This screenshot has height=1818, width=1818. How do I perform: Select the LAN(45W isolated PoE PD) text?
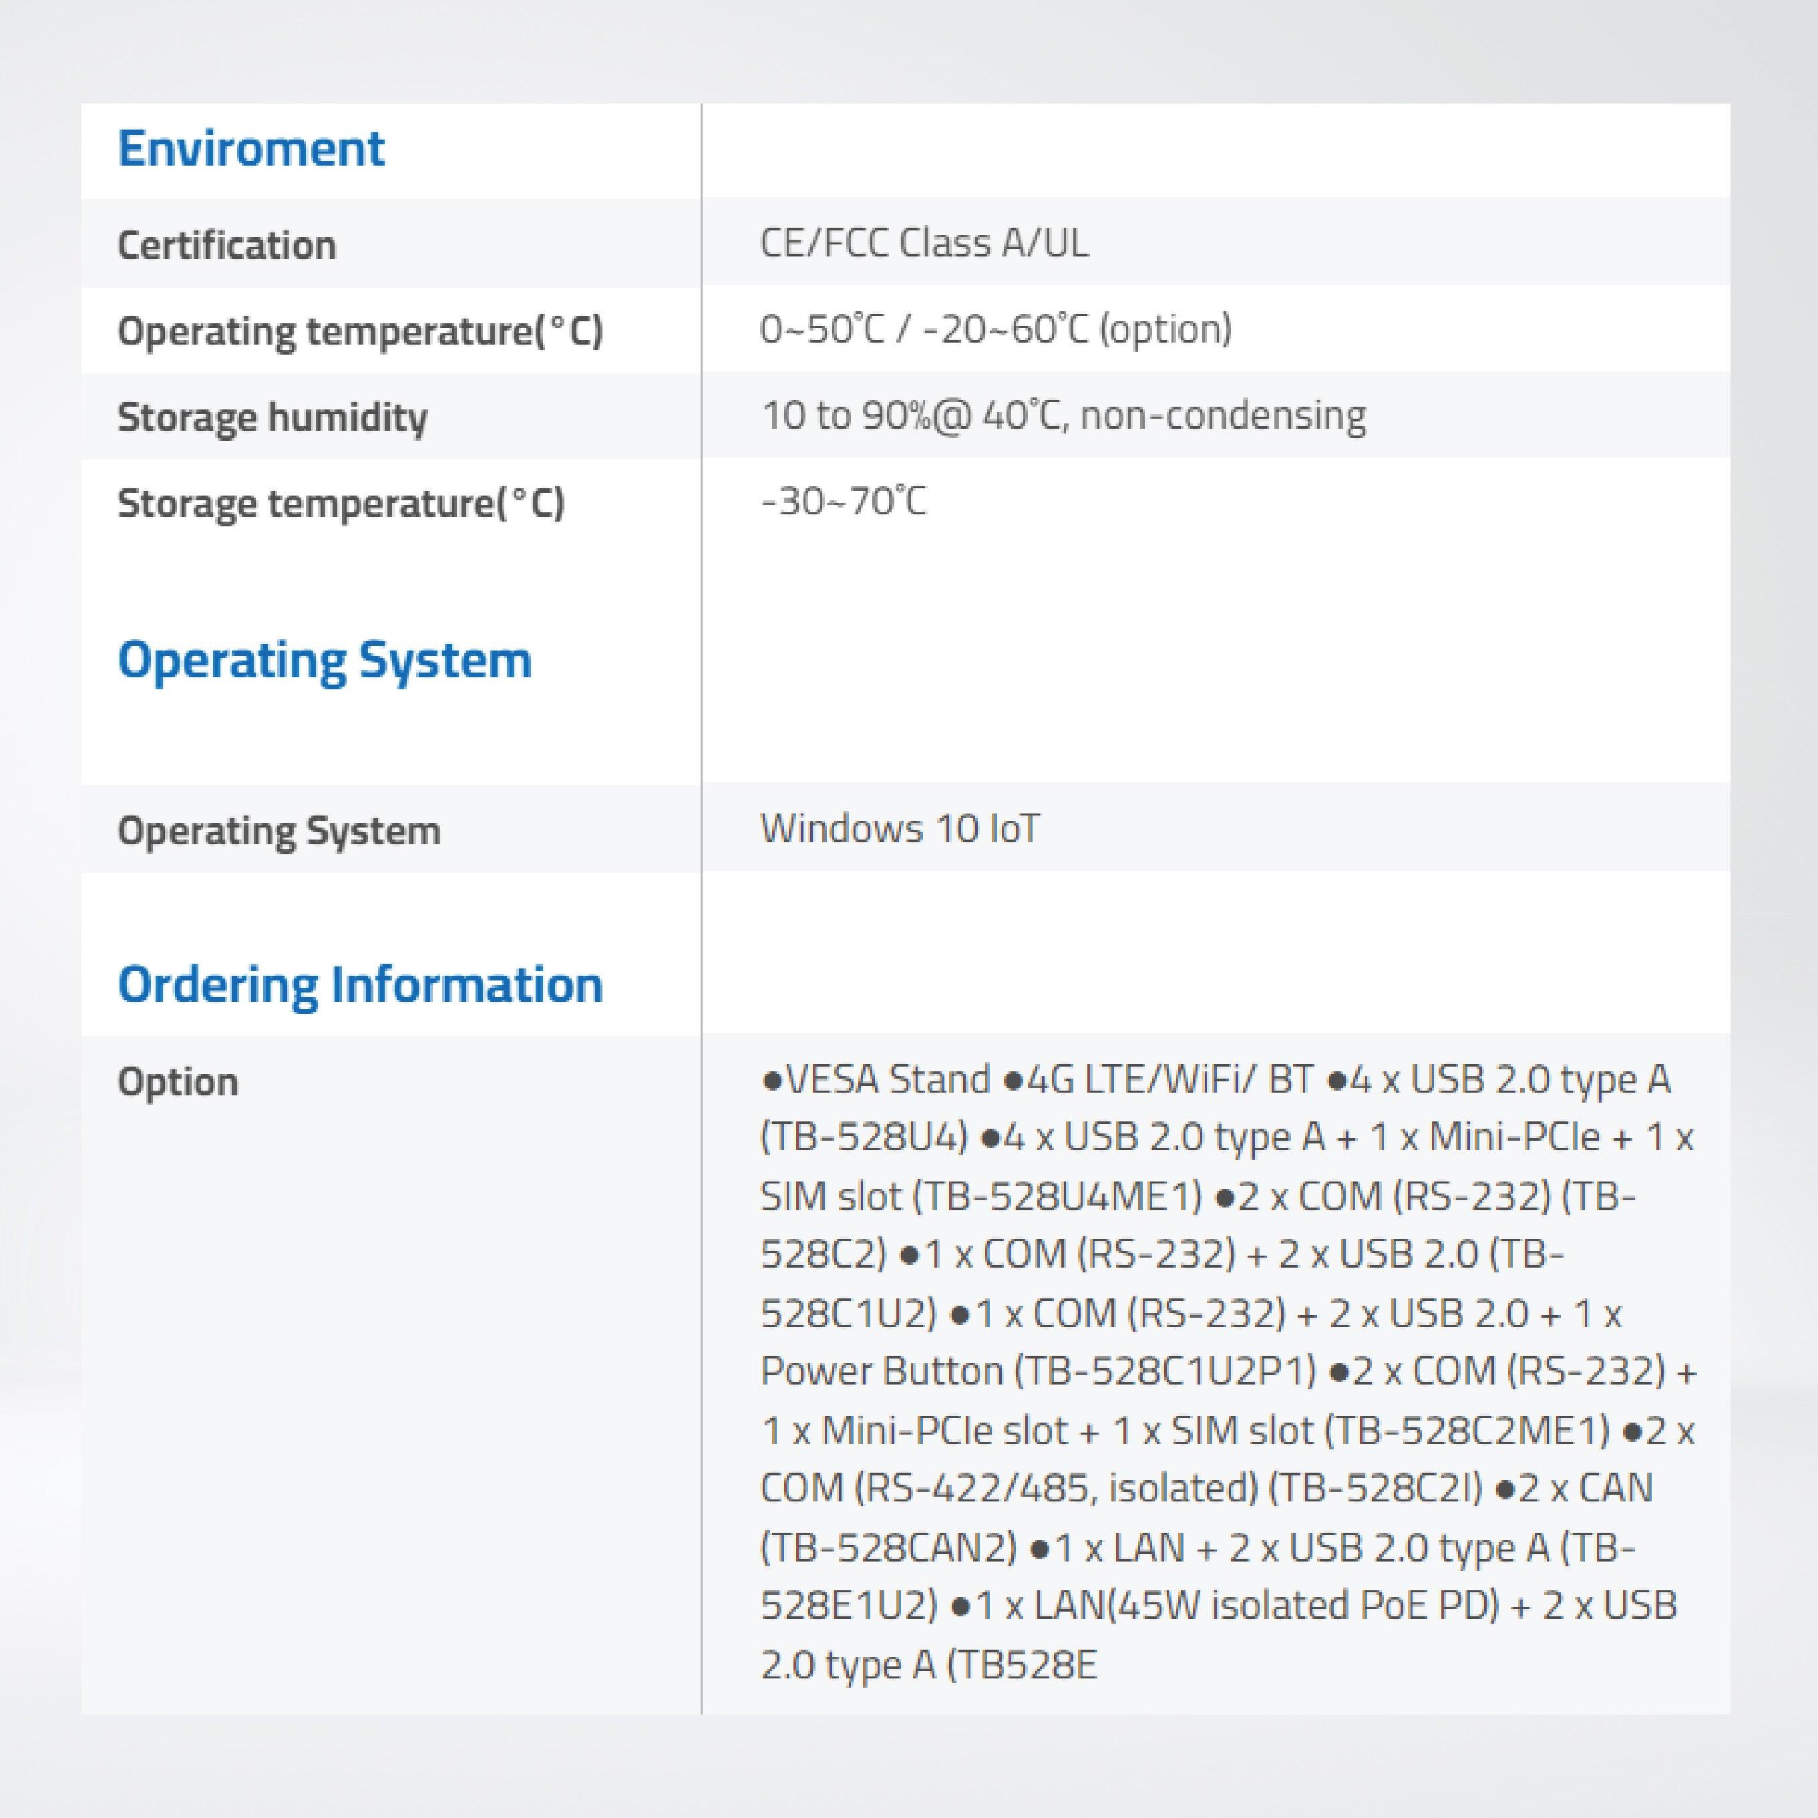(x=1265, y=1606)
